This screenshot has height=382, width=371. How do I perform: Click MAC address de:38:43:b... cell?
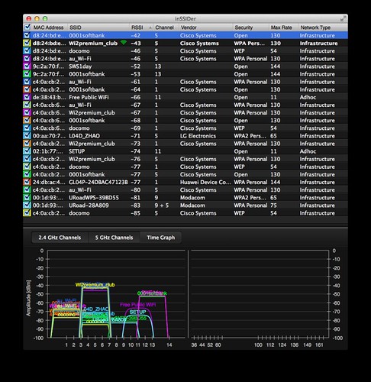(x=49, y=97)
